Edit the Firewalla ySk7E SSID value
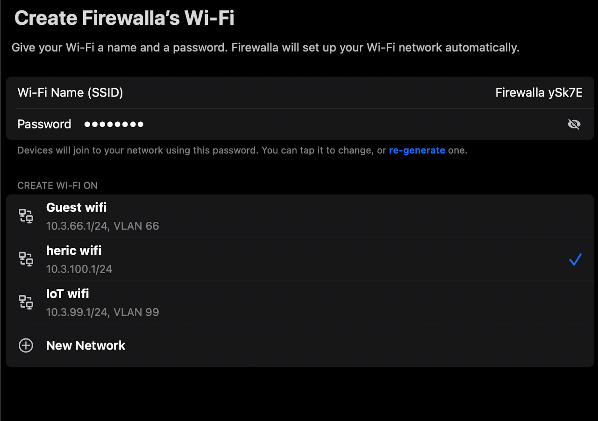The image size is (598, 421). pos(539,93)
